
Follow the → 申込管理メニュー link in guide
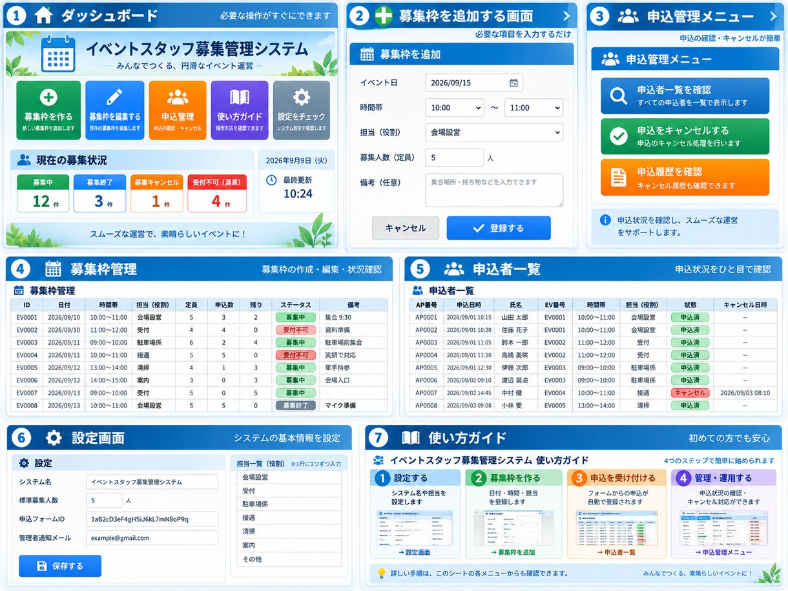(723, 552)
